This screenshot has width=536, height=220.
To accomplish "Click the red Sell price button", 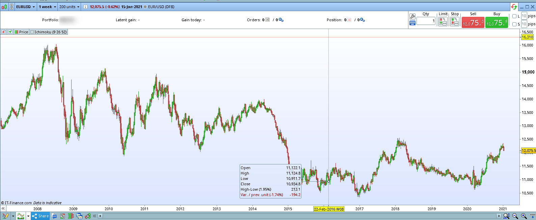I will [x=473, y=22].
